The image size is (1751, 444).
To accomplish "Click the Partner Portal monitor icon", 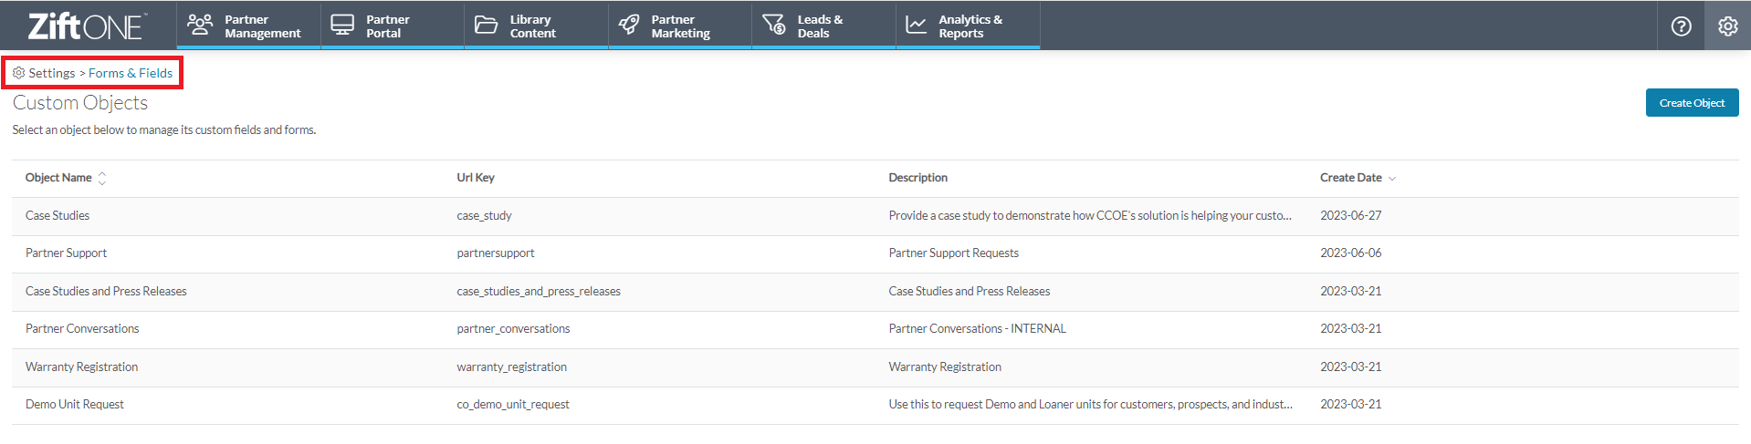I will 342,25.
